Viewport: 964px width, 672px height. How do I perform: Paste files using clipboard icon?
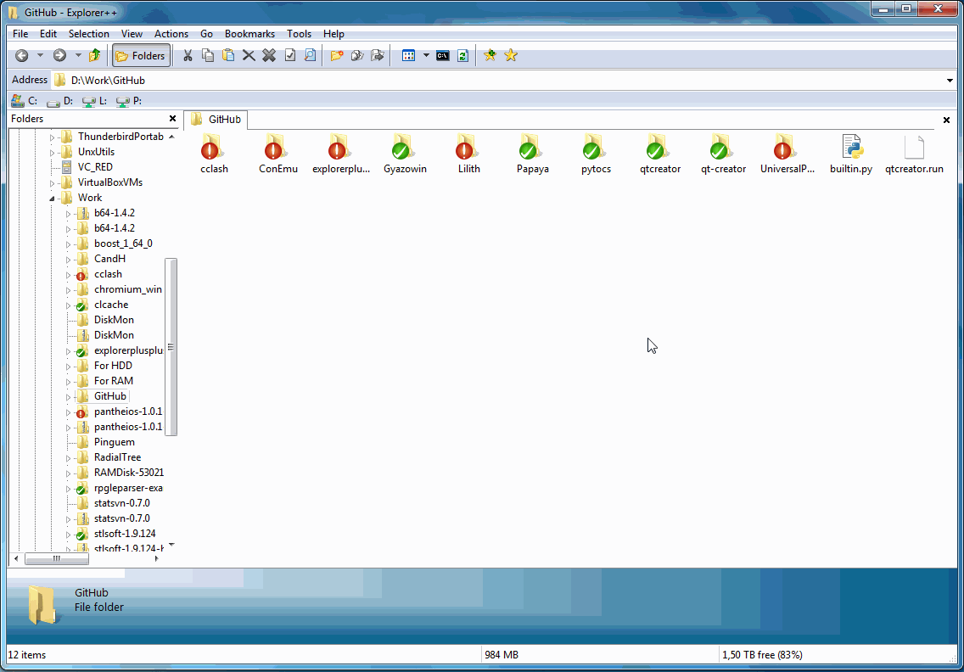[228, 56]
